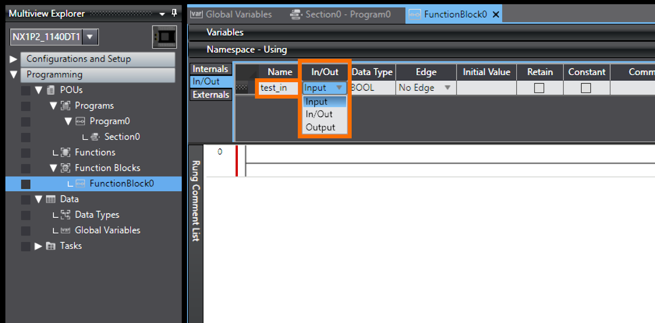Choose Output from the dropdown list

tap(325, 127)
